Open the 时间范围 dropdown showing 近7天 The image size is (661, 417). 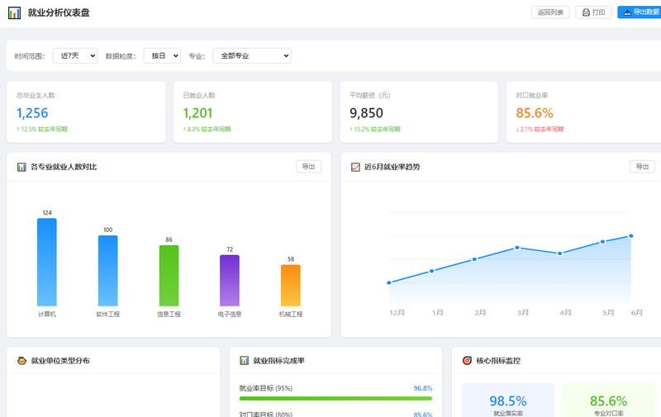75,55
